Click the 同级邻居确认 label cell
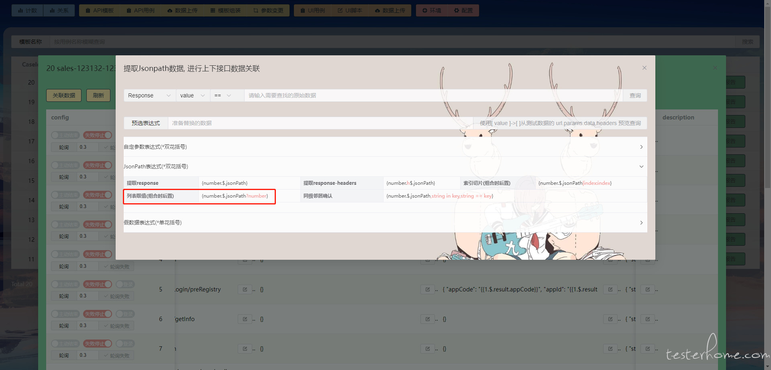Viewport: 771px width, 370px height. 342,196
